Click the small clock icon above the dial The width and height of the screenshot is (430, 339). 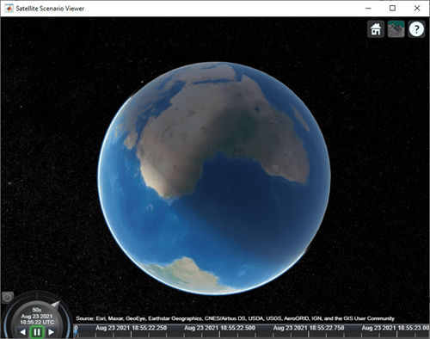pos(7,298)
